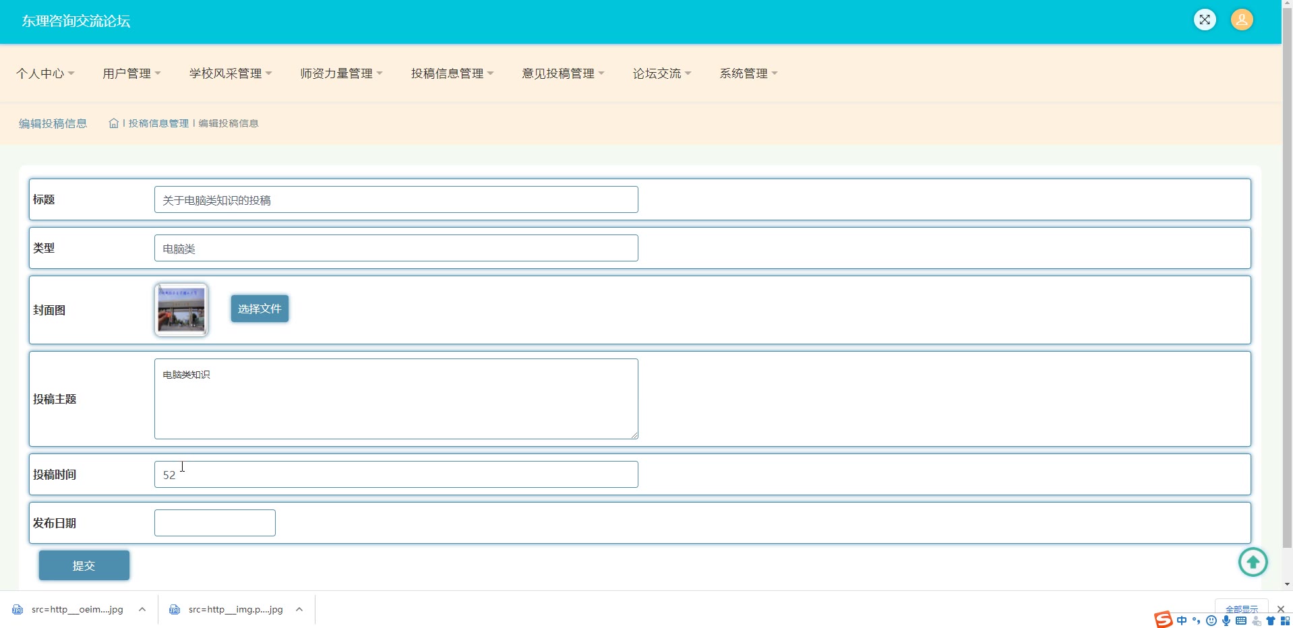Click the 封面图 field label

49,310
